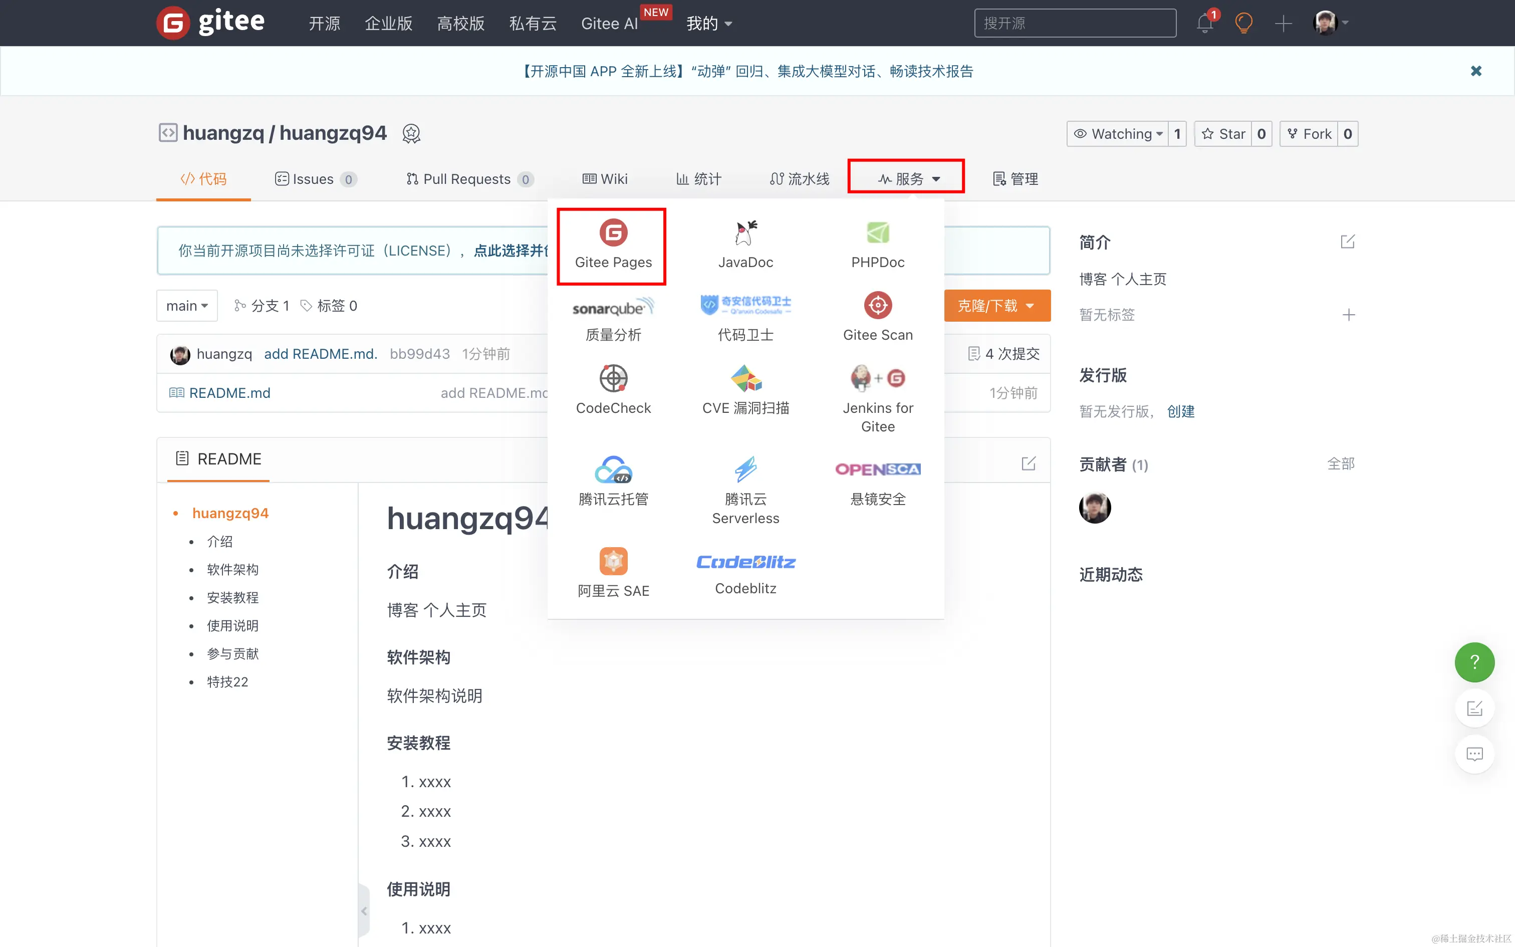Collapse the README outline sidebar
This screenshot has height=947, width=1515.
pyautogui.click(x=364, y=911)
